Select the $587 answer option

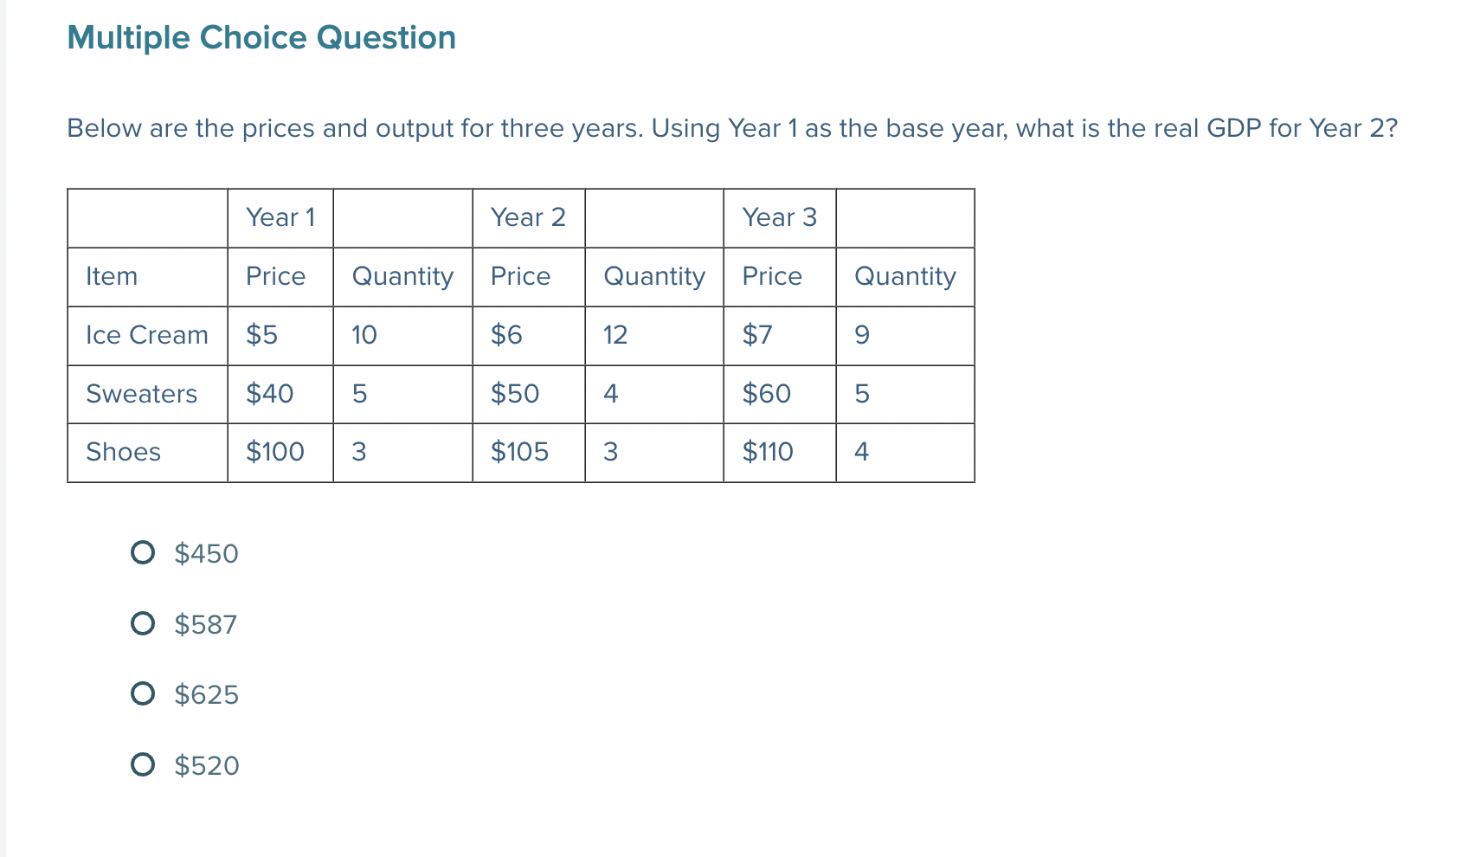(x=144, y=623)
